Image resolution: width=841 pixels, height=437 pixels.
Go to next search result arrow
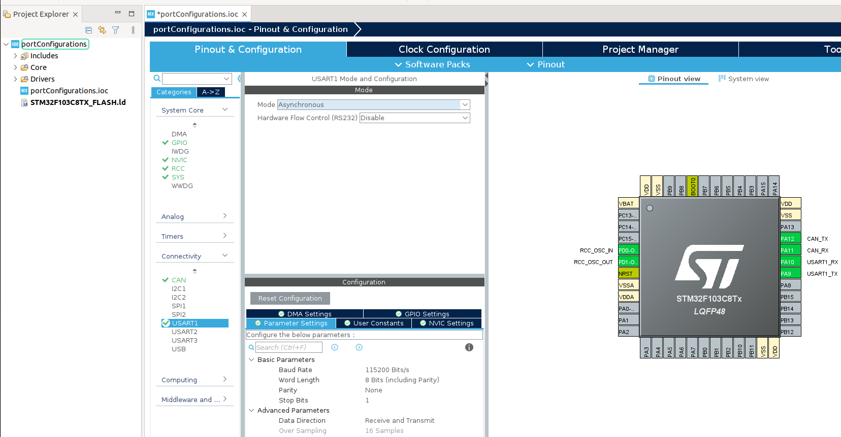(359, 347)
